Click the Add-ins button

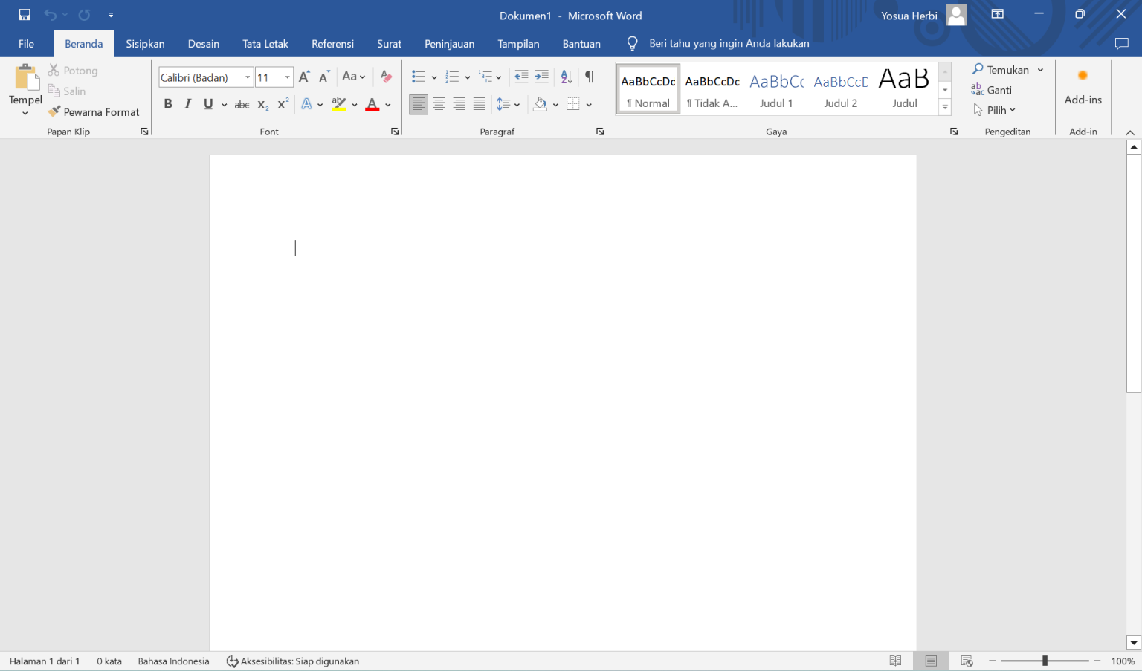click(1083, 87)
